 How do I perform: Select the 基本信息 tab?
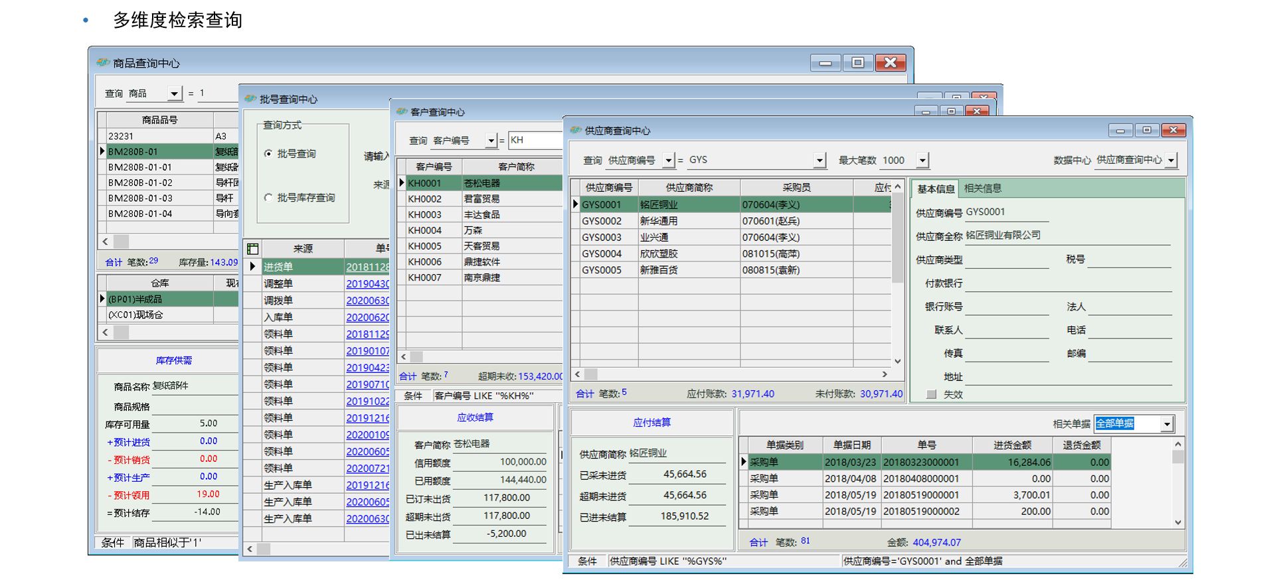935,188
